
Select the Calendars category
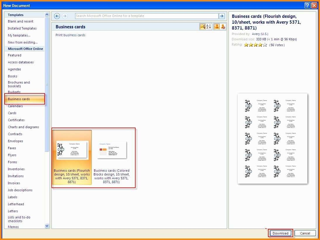pos(15,106)
